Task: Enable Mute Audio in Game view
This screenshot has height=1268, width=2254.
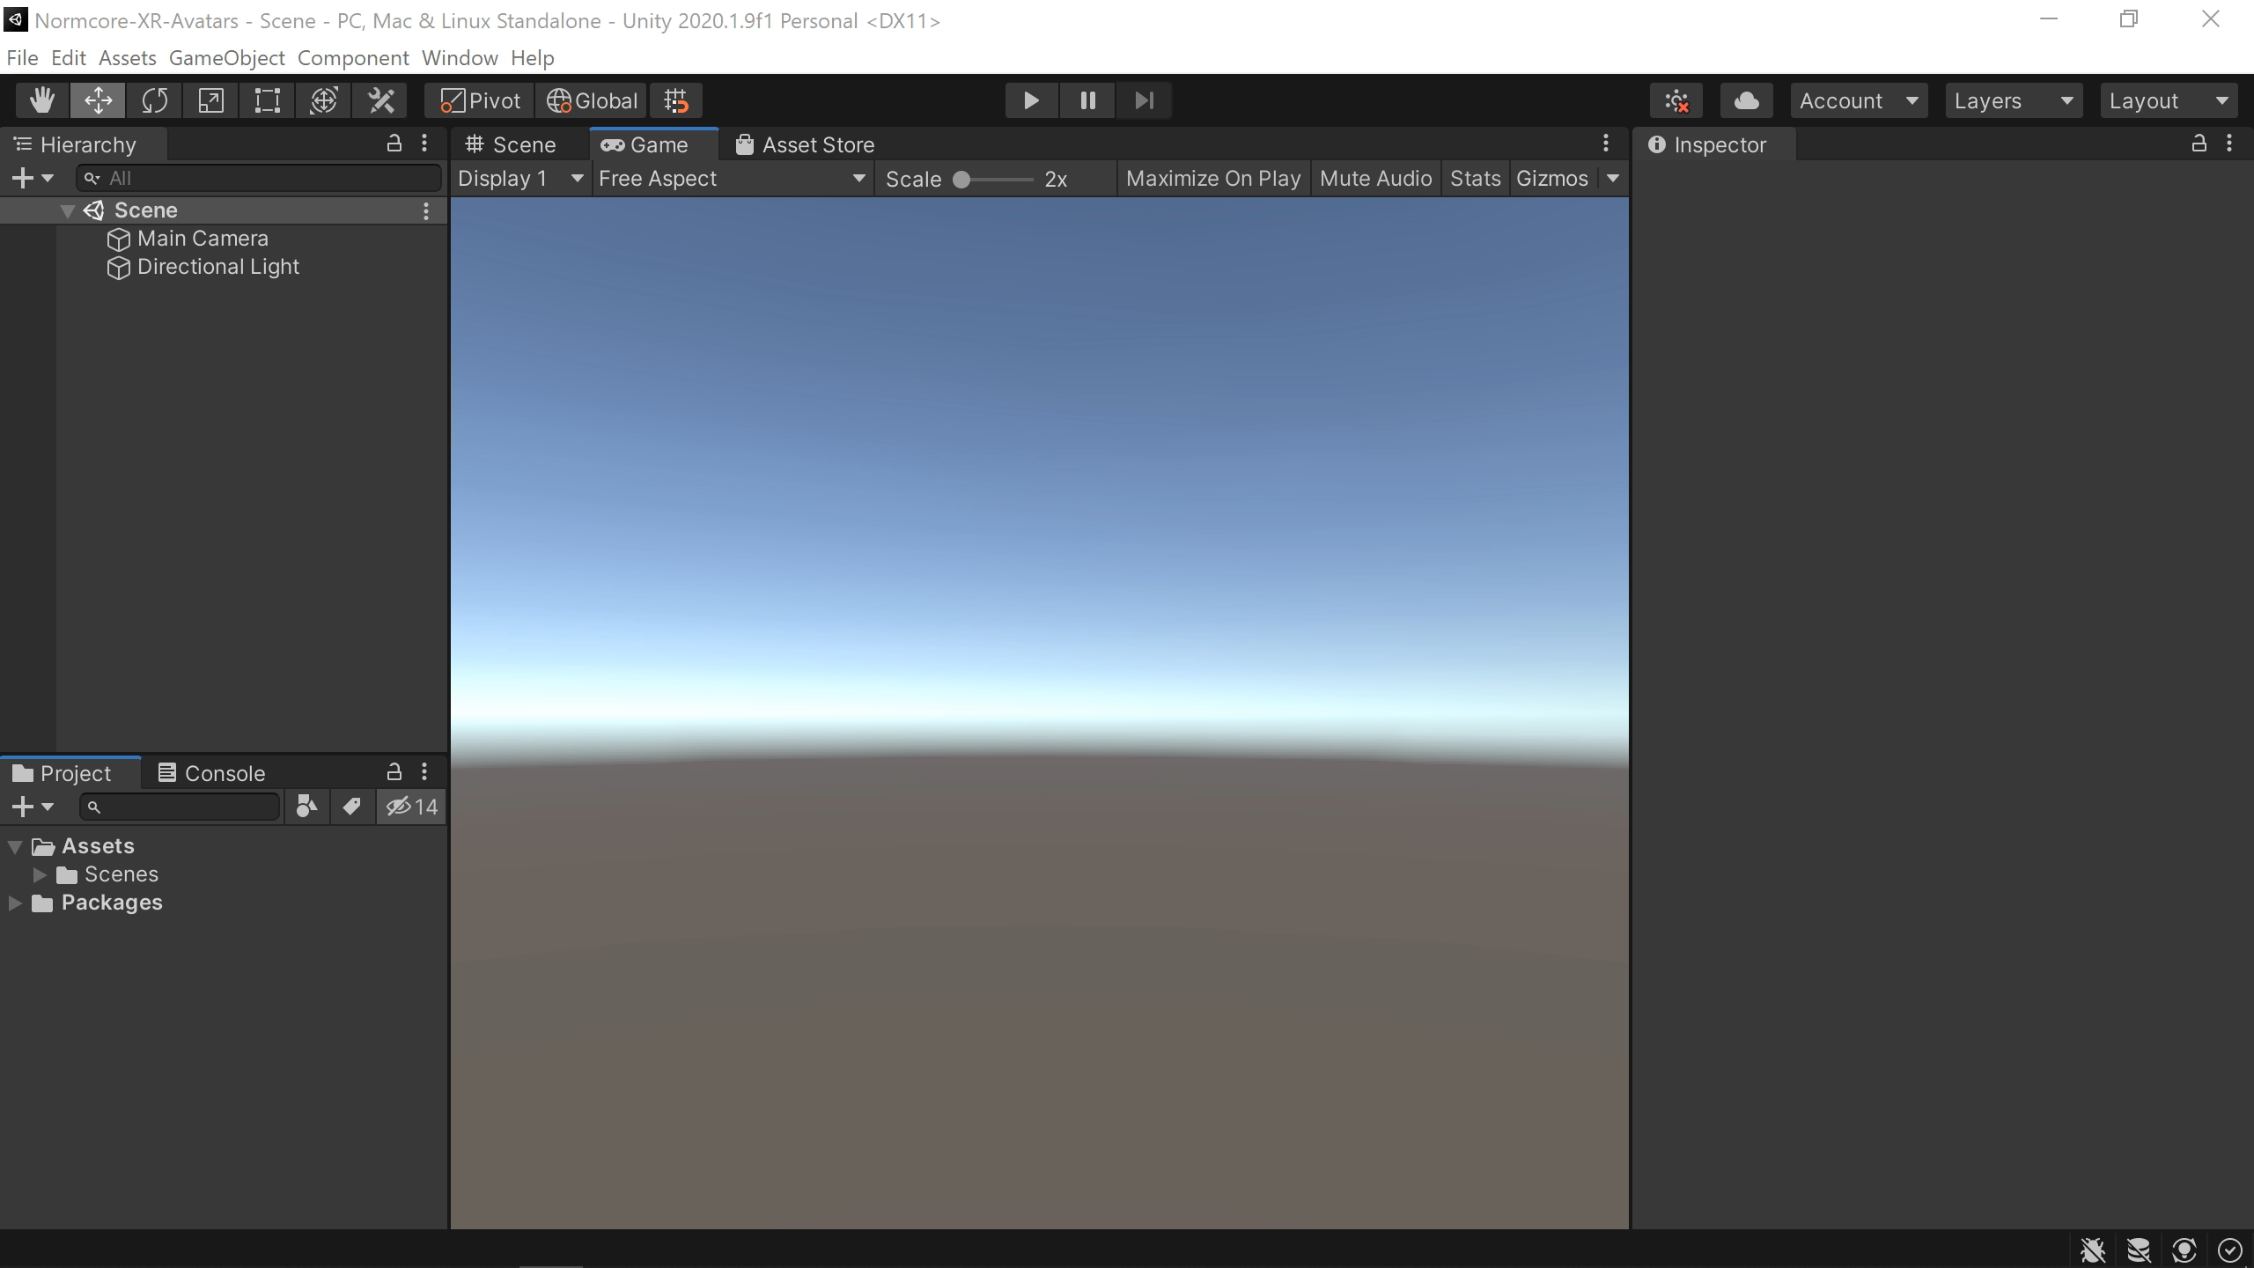Action: tap(1375, 178)
